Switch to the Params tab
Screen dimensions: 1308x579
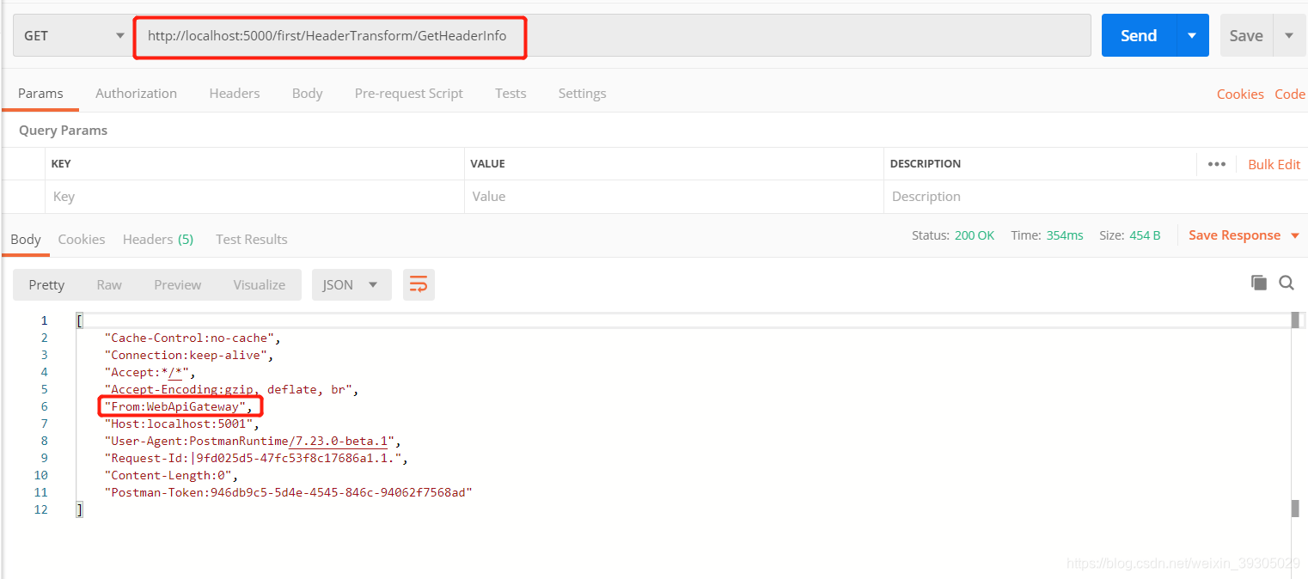pos(40,93)
